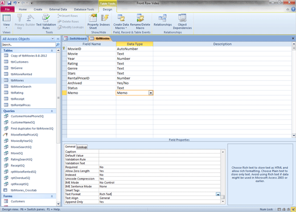
Task: Open Quick Access Toolbar customize arrow
Action: click(31, 3)
